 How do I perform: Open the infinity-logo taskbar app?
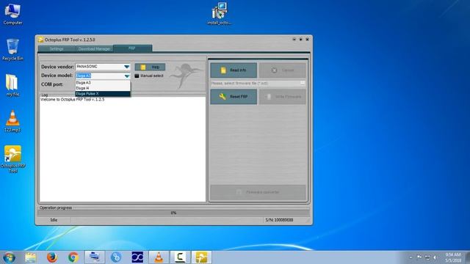[x=137, y=257]
